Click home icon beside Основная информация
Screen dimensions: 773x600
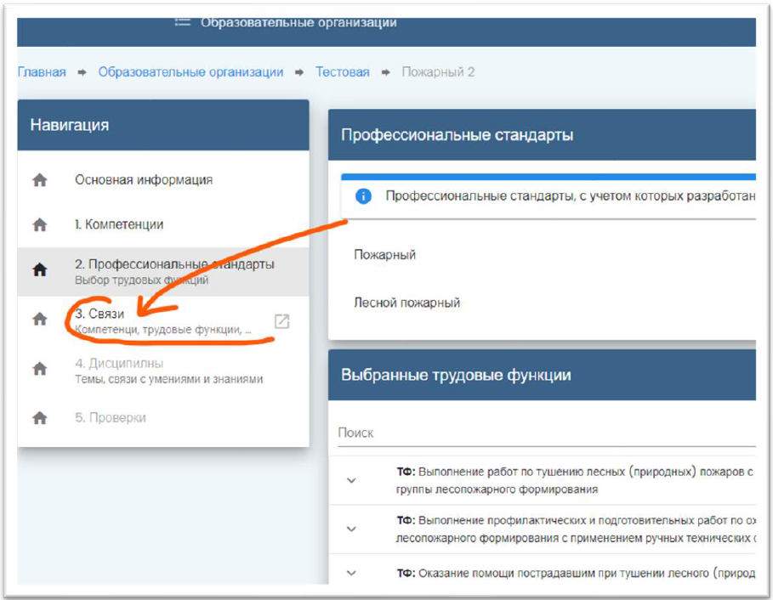point(39,180)
